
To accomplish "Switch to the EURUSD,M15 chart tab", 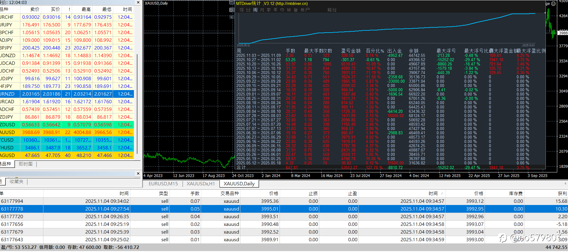I will tap(163, 184).
